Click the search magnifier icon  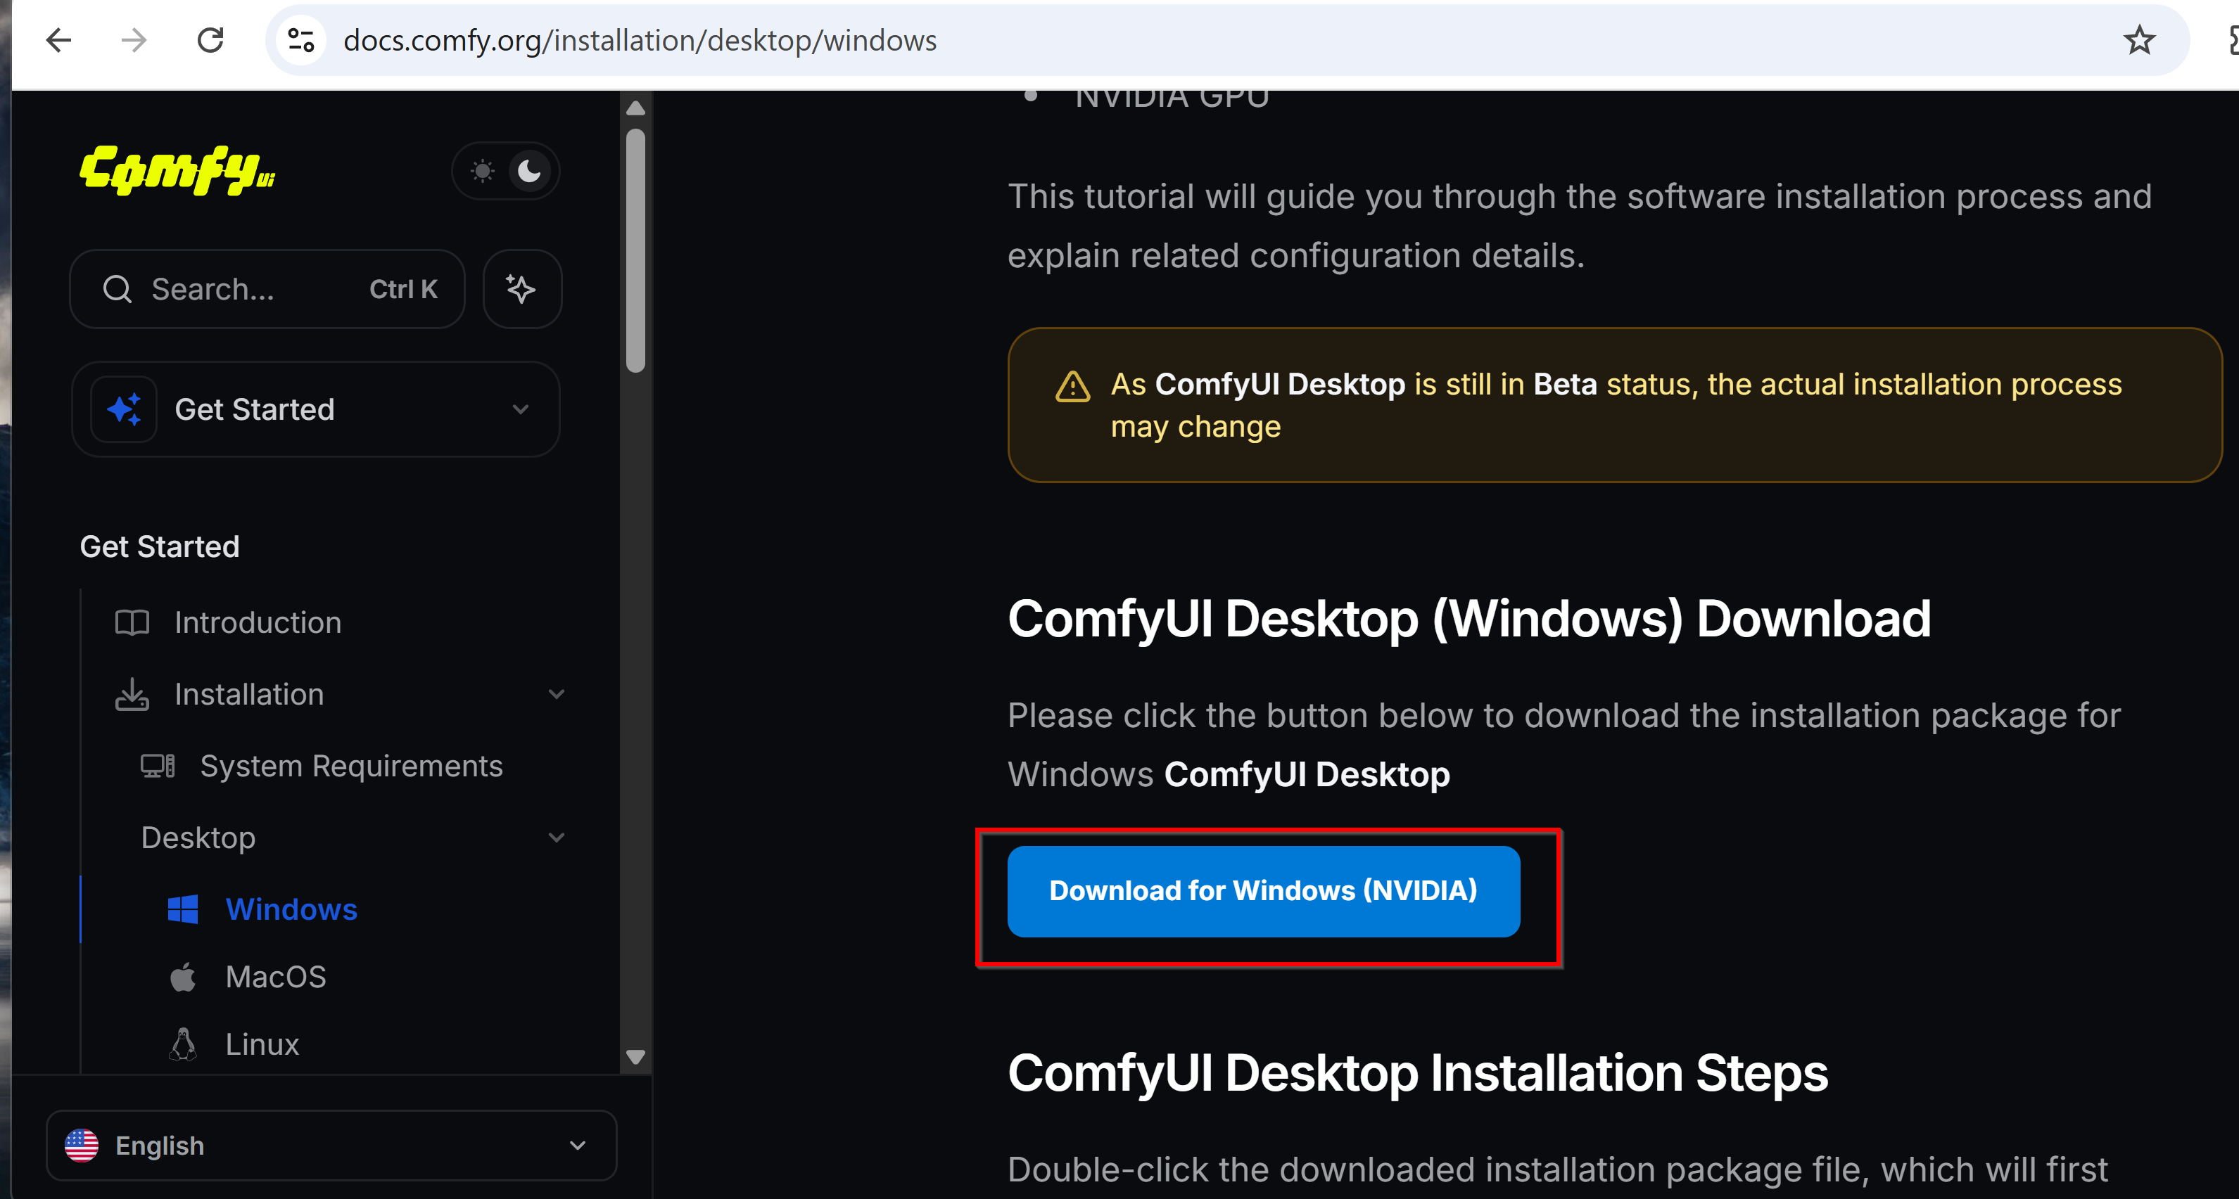(x=118, y=289)
